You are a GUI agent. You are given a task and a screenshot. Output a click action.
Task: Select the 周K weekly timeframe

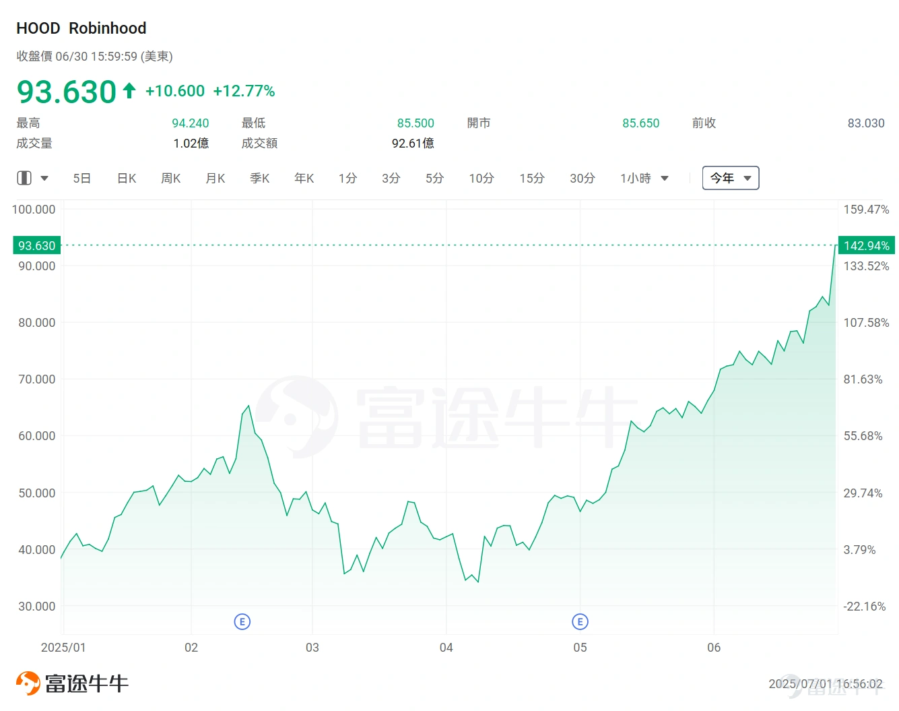170,178
